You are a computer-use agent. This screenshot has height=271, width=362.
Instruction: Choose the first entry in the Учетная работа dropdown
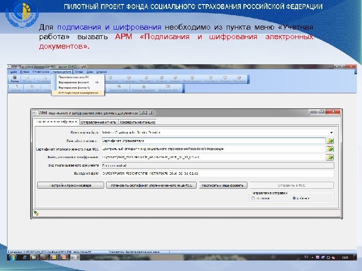[78, 77]
